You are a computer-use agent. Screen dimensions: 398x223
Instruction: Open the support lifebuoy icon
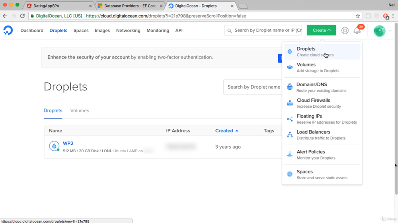[x=345, y=30]
